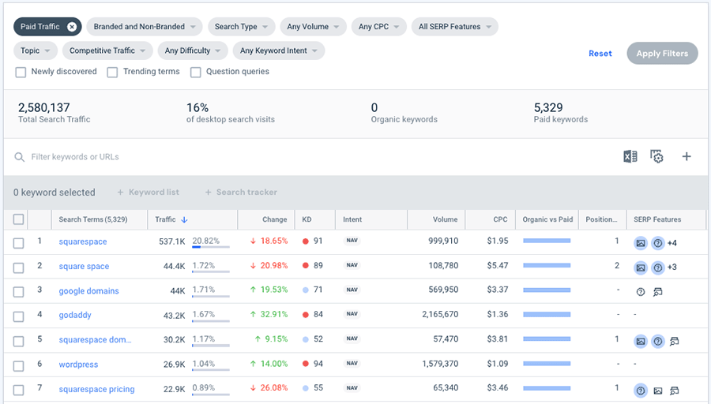Open the Competitive Traffic dropdown

pos(107,50)
